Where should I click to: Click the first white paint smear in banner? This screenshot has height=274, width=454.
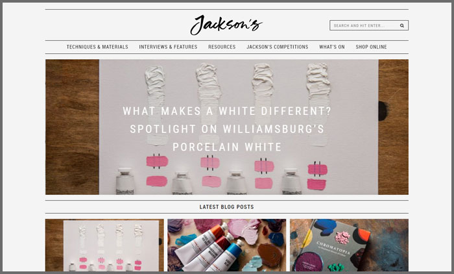(156, 105)
